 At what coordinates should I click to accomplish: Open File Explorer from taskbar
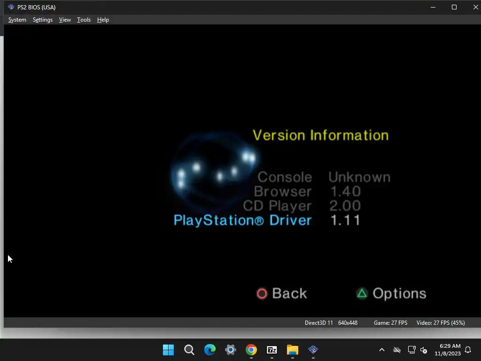292,350
